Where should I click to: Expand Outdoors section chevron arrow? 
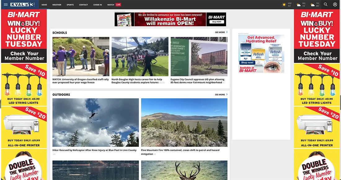pyautogui.click(x=227, y=94)
